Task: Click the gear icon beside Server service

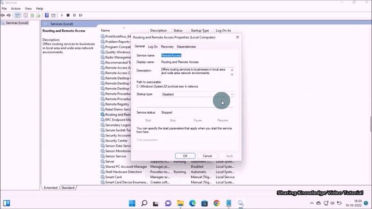Action: (x=102, y=161)
